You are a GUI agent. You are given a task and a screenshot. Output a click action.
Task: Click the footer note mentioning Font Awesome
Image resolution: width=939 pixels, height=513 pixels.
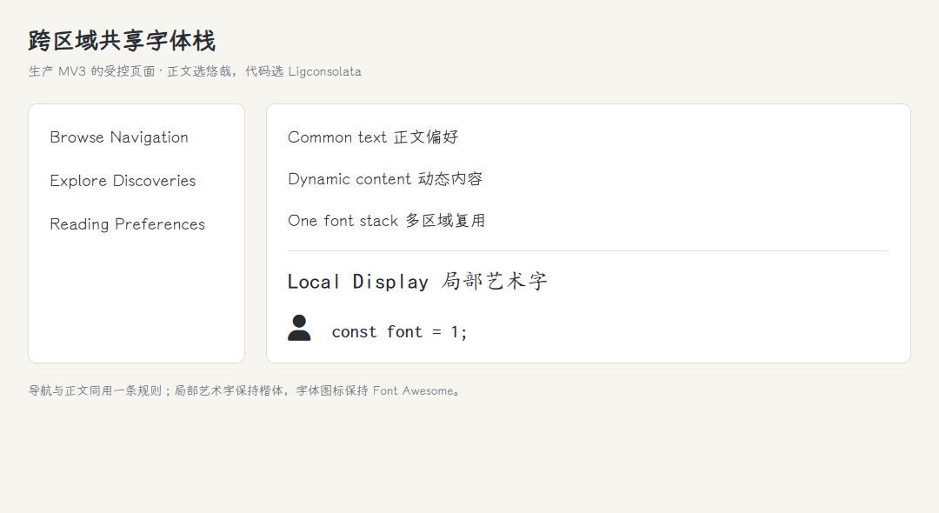point(244,391)
